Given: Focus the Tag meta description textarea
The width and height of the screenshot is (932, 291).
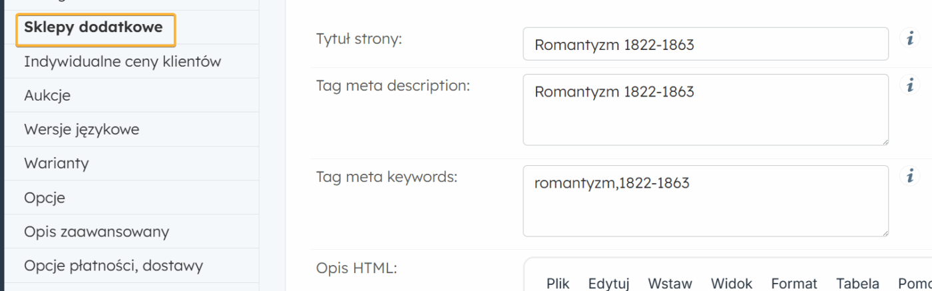Looking at the screenshot, I should pyautogui.click(x=706, y=110).
